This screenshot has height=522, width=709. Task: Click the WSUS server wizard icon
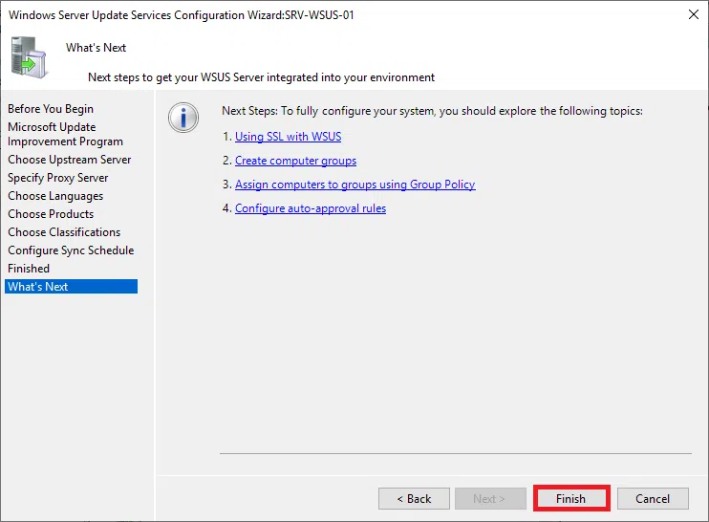pos(29,57)
